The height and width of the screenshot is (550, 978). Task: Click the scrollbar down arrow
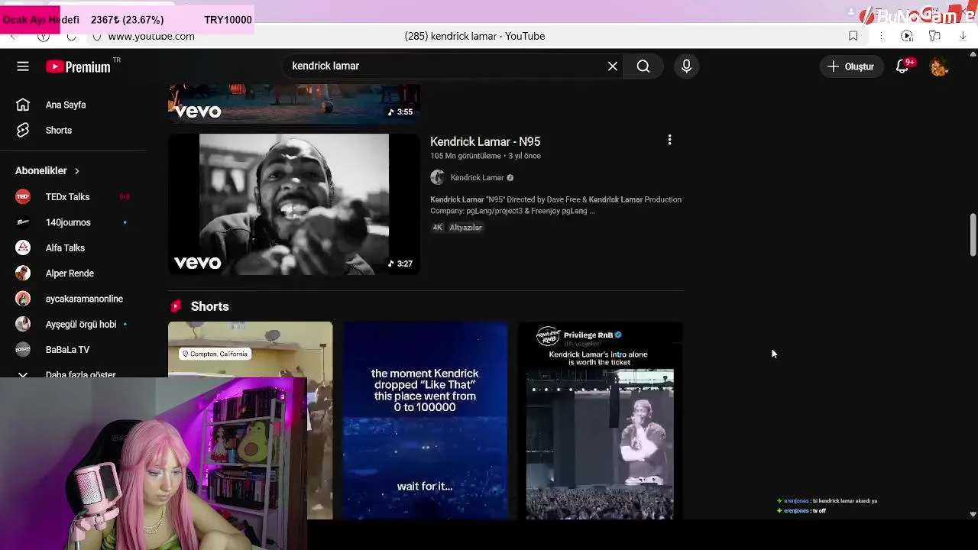(973, 514)
